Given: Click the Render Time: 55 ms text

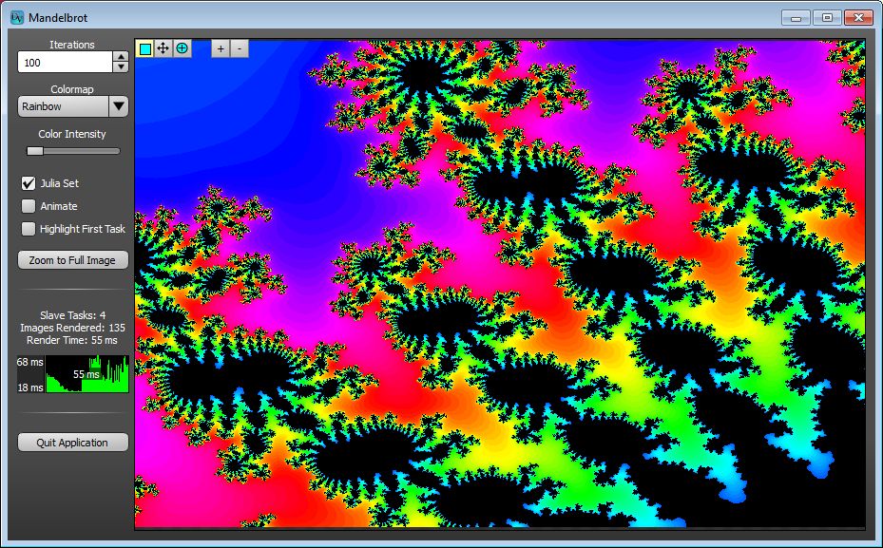Looking at the screenshot, I should (72, 340).
